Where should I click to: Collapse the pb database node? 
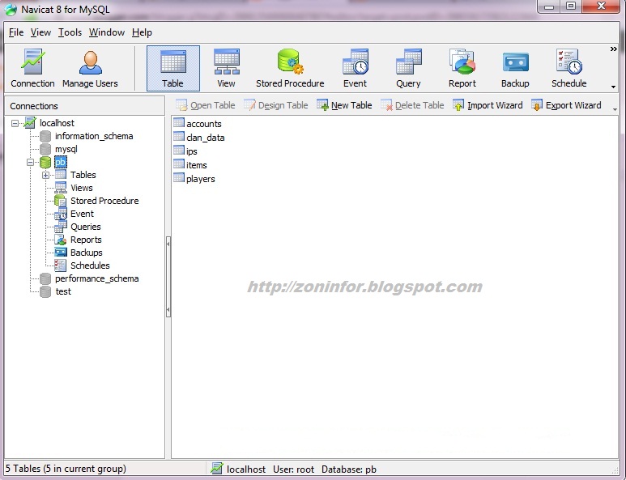30,162
